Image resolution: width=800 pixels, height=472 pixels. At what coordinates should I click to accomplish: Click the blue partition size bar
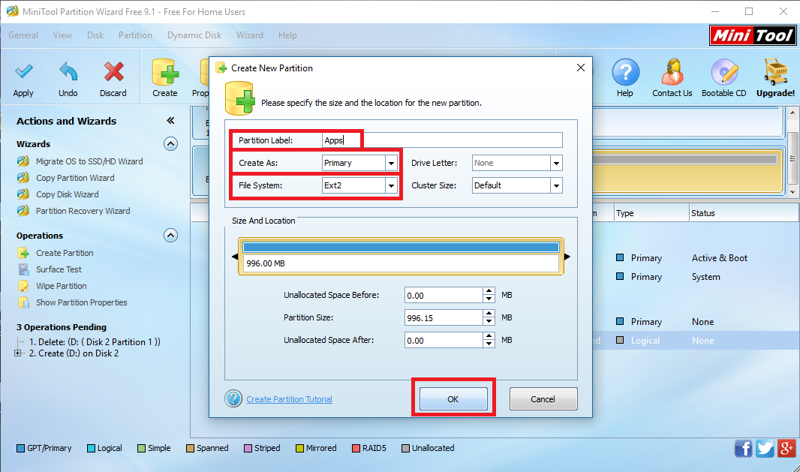click(x=401, y=248)
